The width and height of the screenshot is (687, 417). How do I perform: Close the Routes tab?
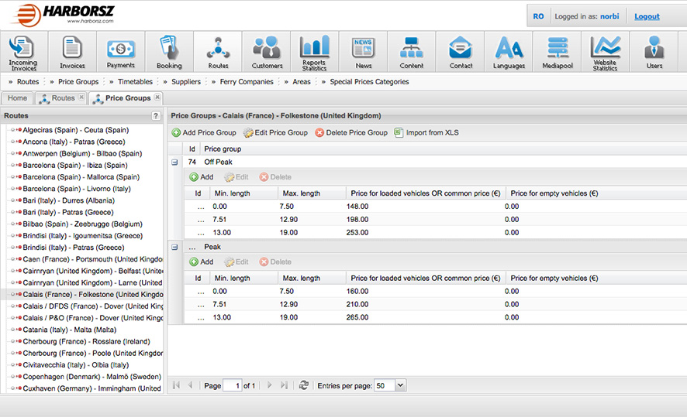[81, 97]
